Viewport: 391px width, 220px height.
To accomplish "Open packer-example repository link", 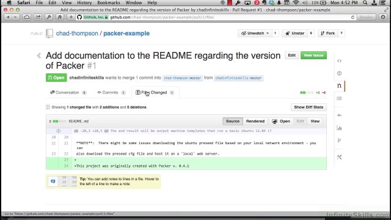I will tap(126, 34).
